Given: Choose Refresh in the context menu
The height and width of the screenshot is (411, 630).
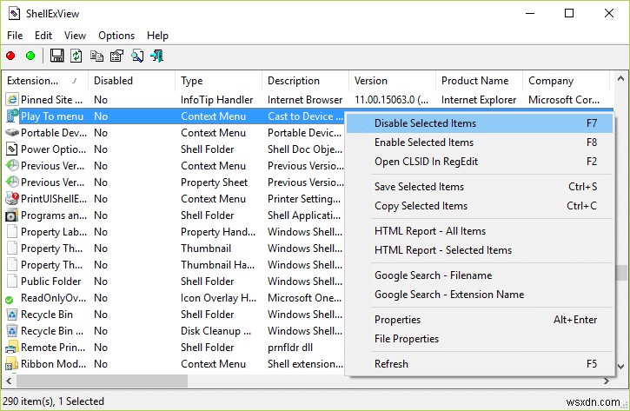Looking at the screenshot, I should (x=480, y=363).
